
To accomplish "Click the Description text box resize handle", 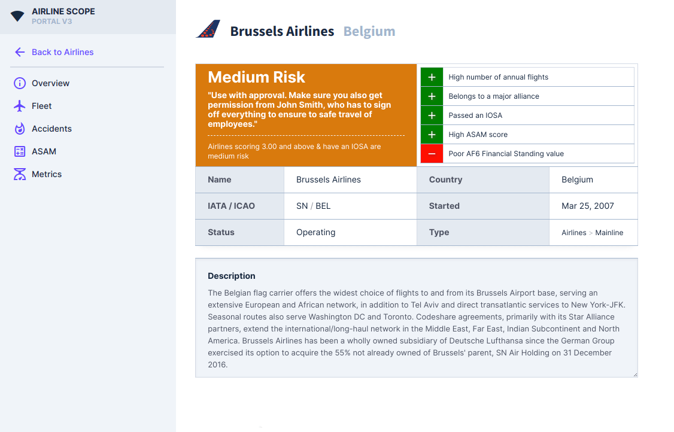I will coord(634,374).
